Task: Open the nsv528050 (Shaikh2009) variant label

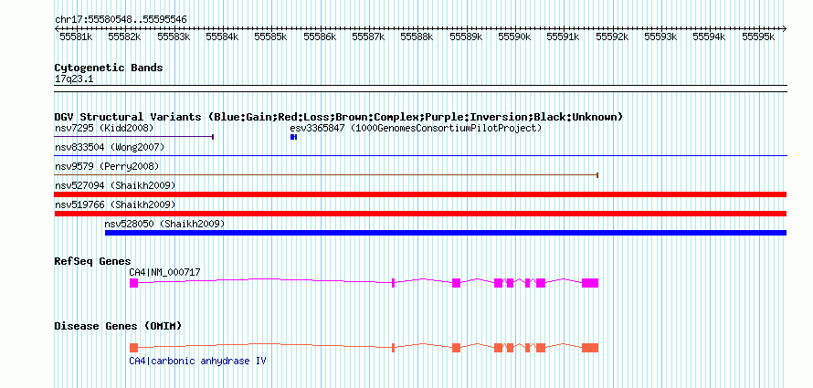Action: [x=164, y=224]
